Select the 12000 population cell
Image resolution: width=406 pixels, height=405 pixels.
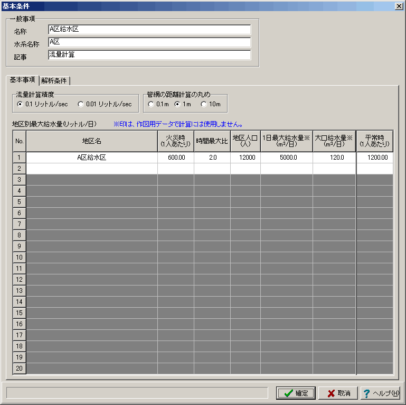(x=246, y=158)
